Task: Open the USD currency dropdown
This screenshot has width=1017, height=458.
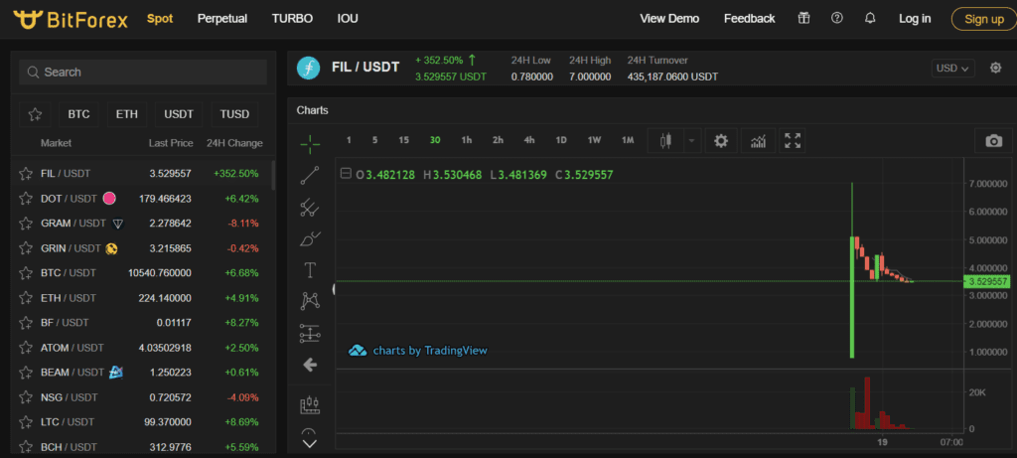Action: pyautogui.click(x=952, y=68)
